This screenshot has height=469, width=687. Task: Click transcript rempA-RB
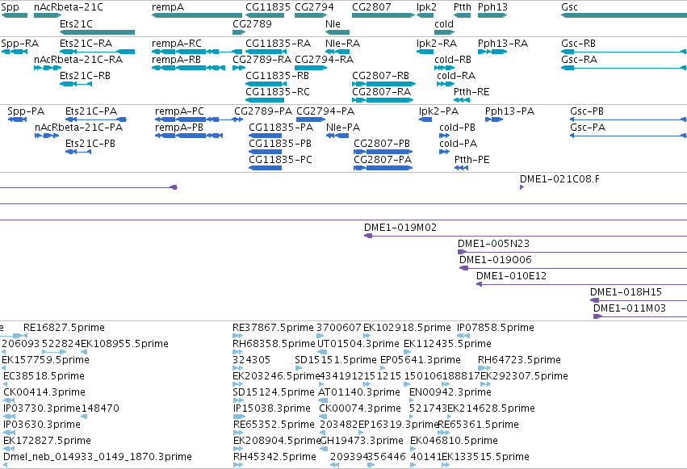point(188,68)
